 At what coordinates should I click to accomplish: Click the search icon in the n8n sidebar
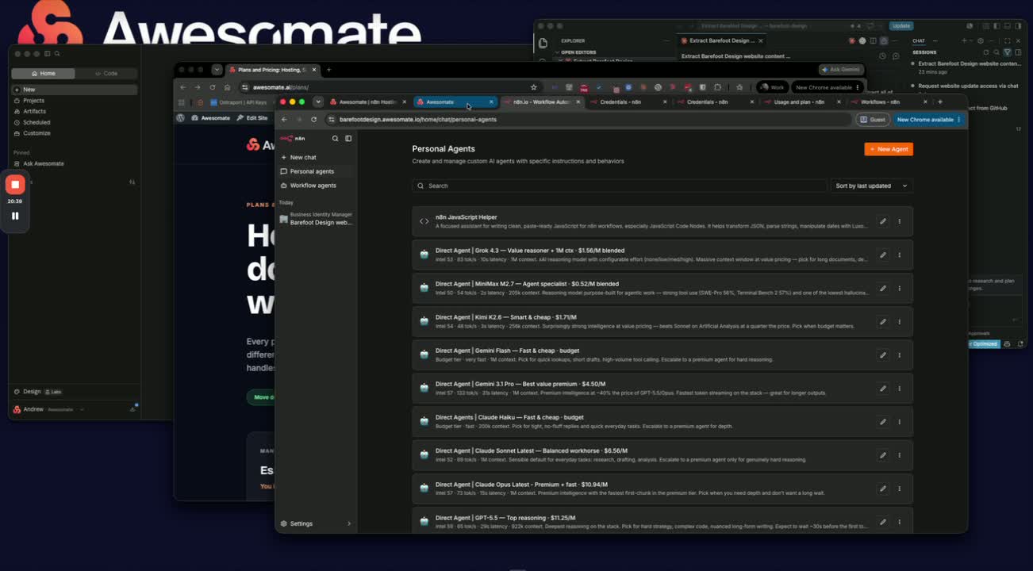[x=335, y=138]
